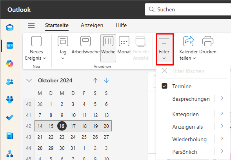Open To Do checkmark icon
The width and height of the screenshot is (231, 160).
10,117
